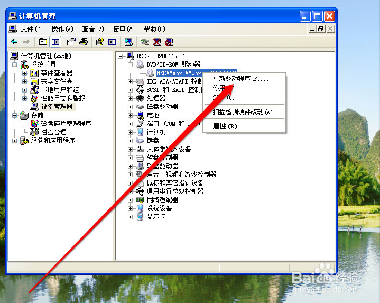Open the Help toolbar icon

99,42
